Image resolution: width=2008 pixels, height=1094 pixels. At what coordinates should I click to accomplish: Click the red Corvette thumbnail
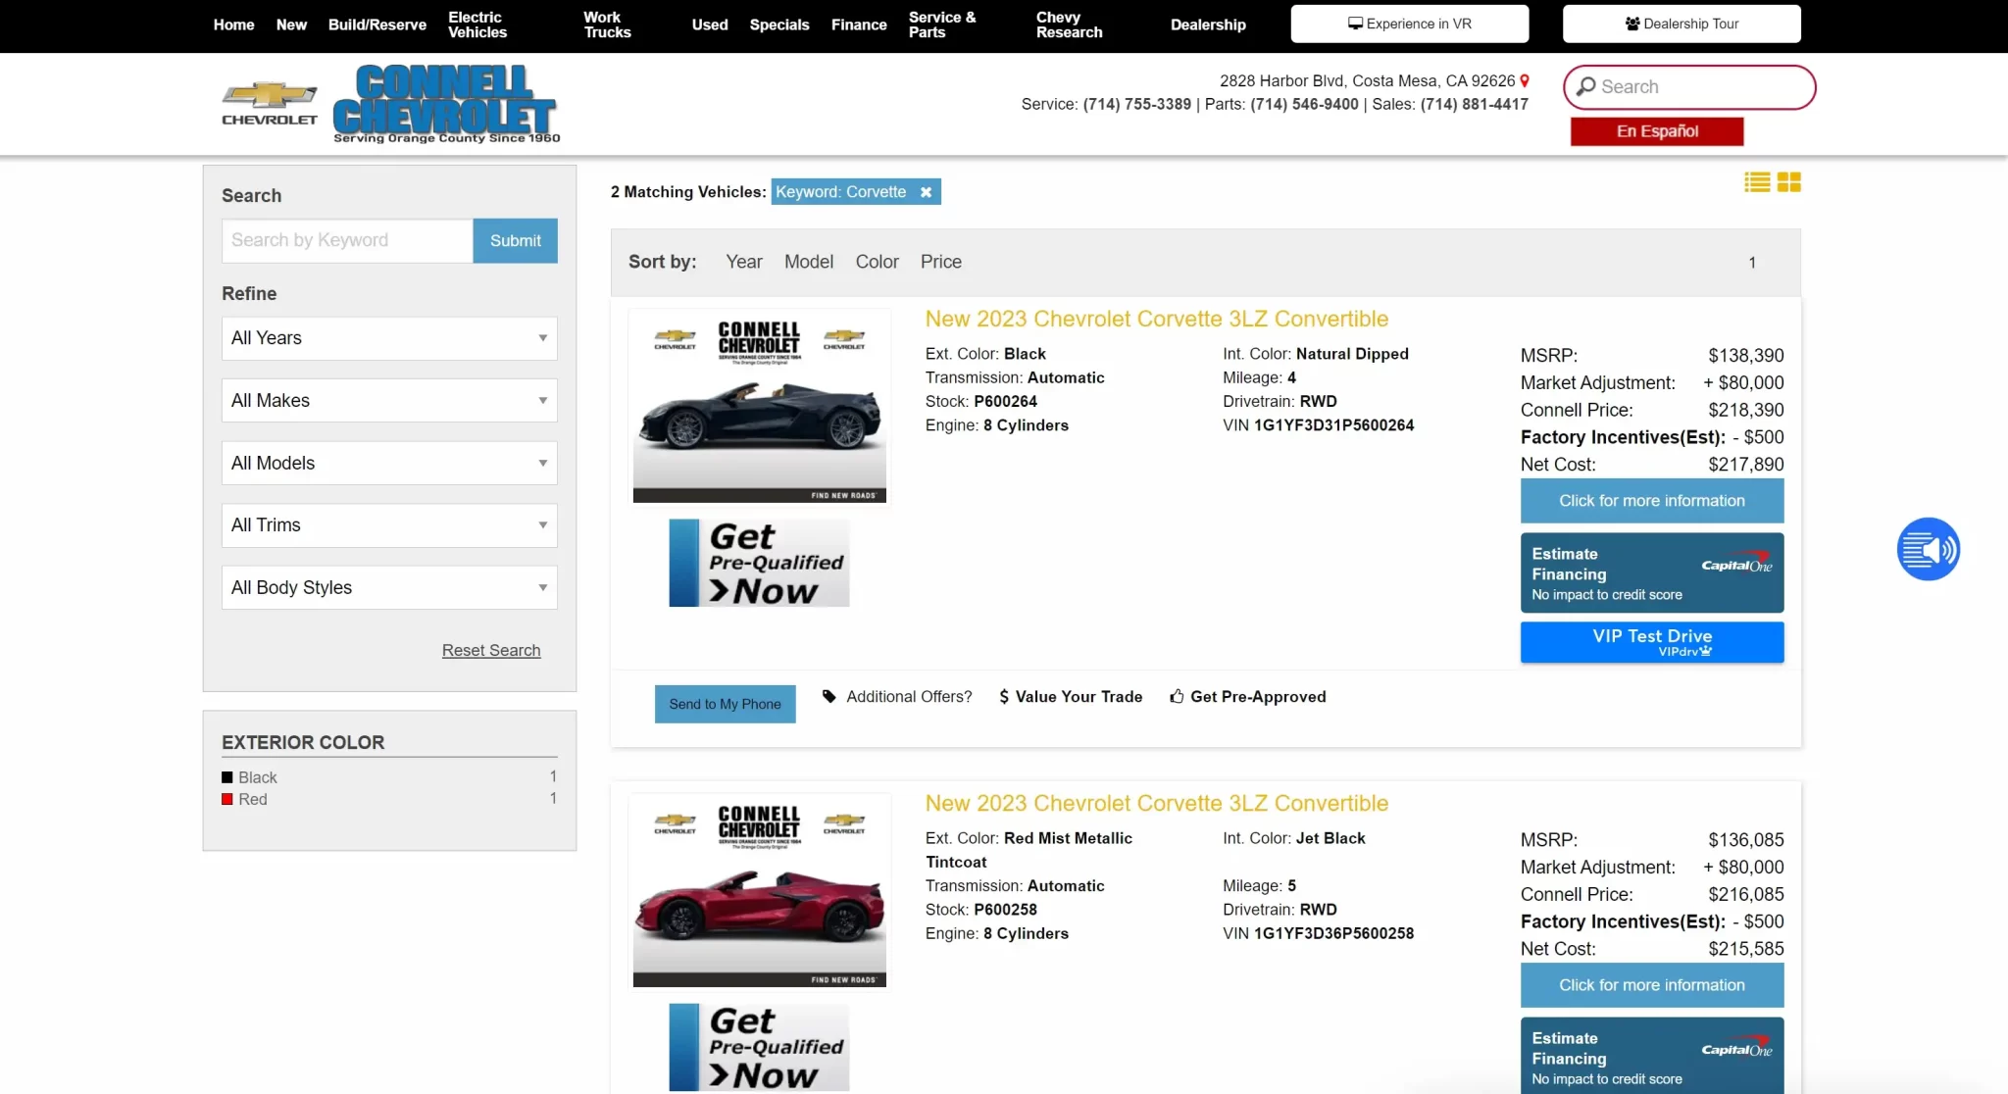coord(760,890)
